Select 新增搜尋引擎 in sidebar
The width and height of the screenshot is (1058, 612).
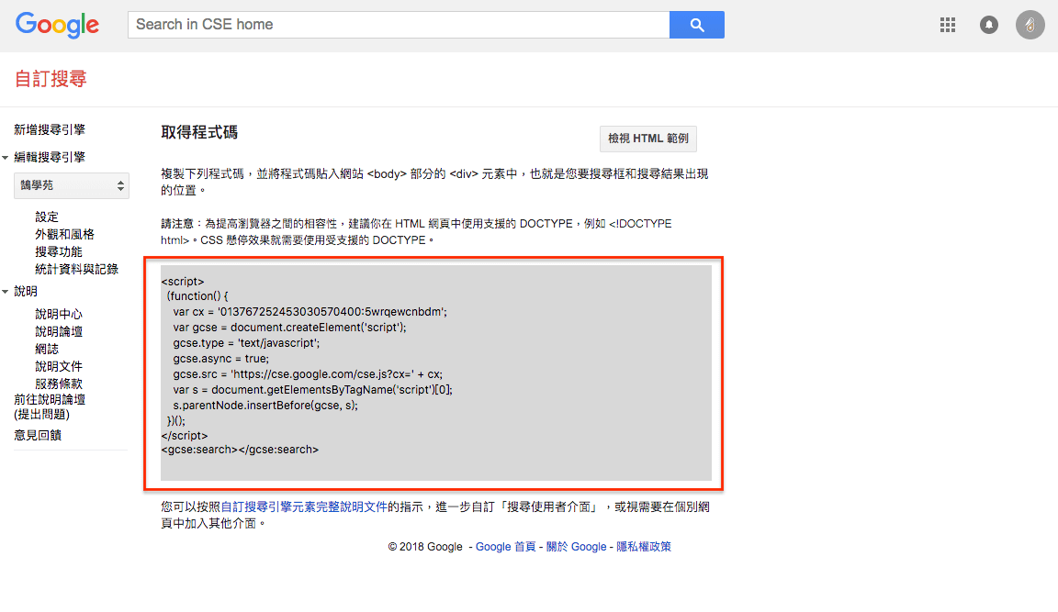(50, 130)
